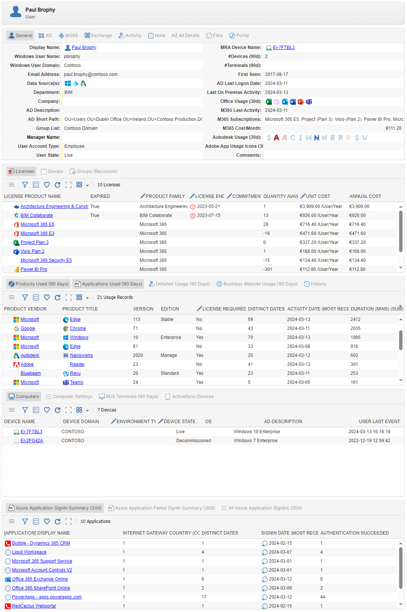Click the checklist export icon in Licenses toolbar

[36, 185]
